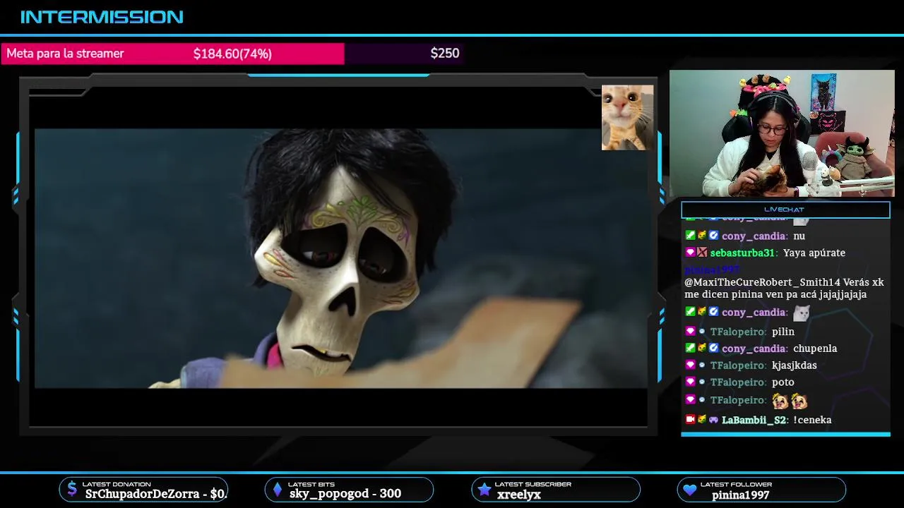This screenshot has height=508, width=904.
Task: Click red camera broadcaster badge by LaBambii_S2
Action: (690, 419)
